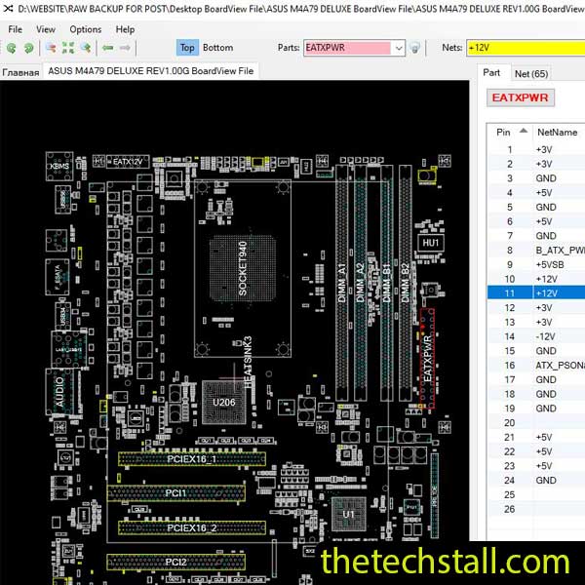
Task: Select highlighted pin 11 row
Action: point(536,293)
